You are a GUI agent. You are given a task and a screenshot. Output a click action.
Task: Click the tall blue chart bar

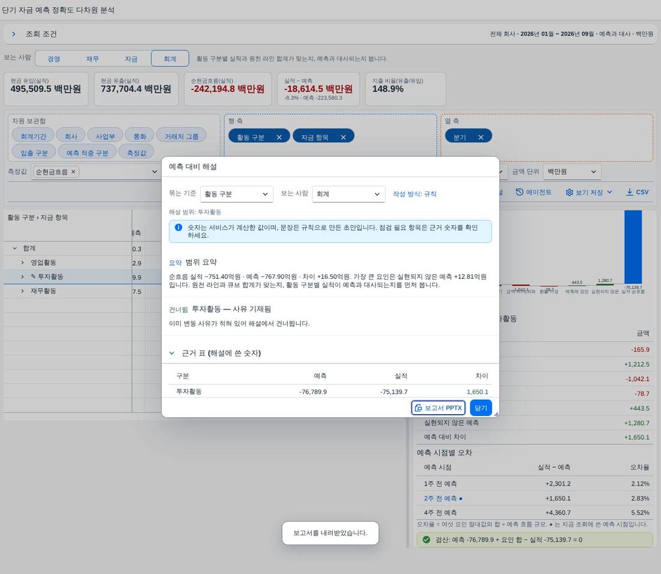[633, 247]
